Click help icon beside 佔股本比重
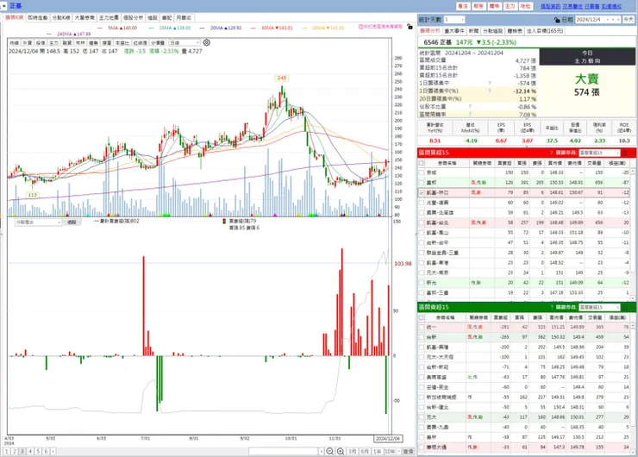The height and width of the screenshot is (457, 638). click(x=470, y=107)
